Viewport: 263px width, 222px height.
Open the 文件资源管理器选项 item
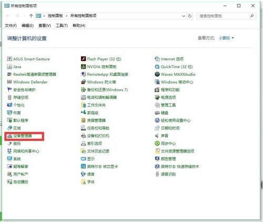(x=175, y=151)
